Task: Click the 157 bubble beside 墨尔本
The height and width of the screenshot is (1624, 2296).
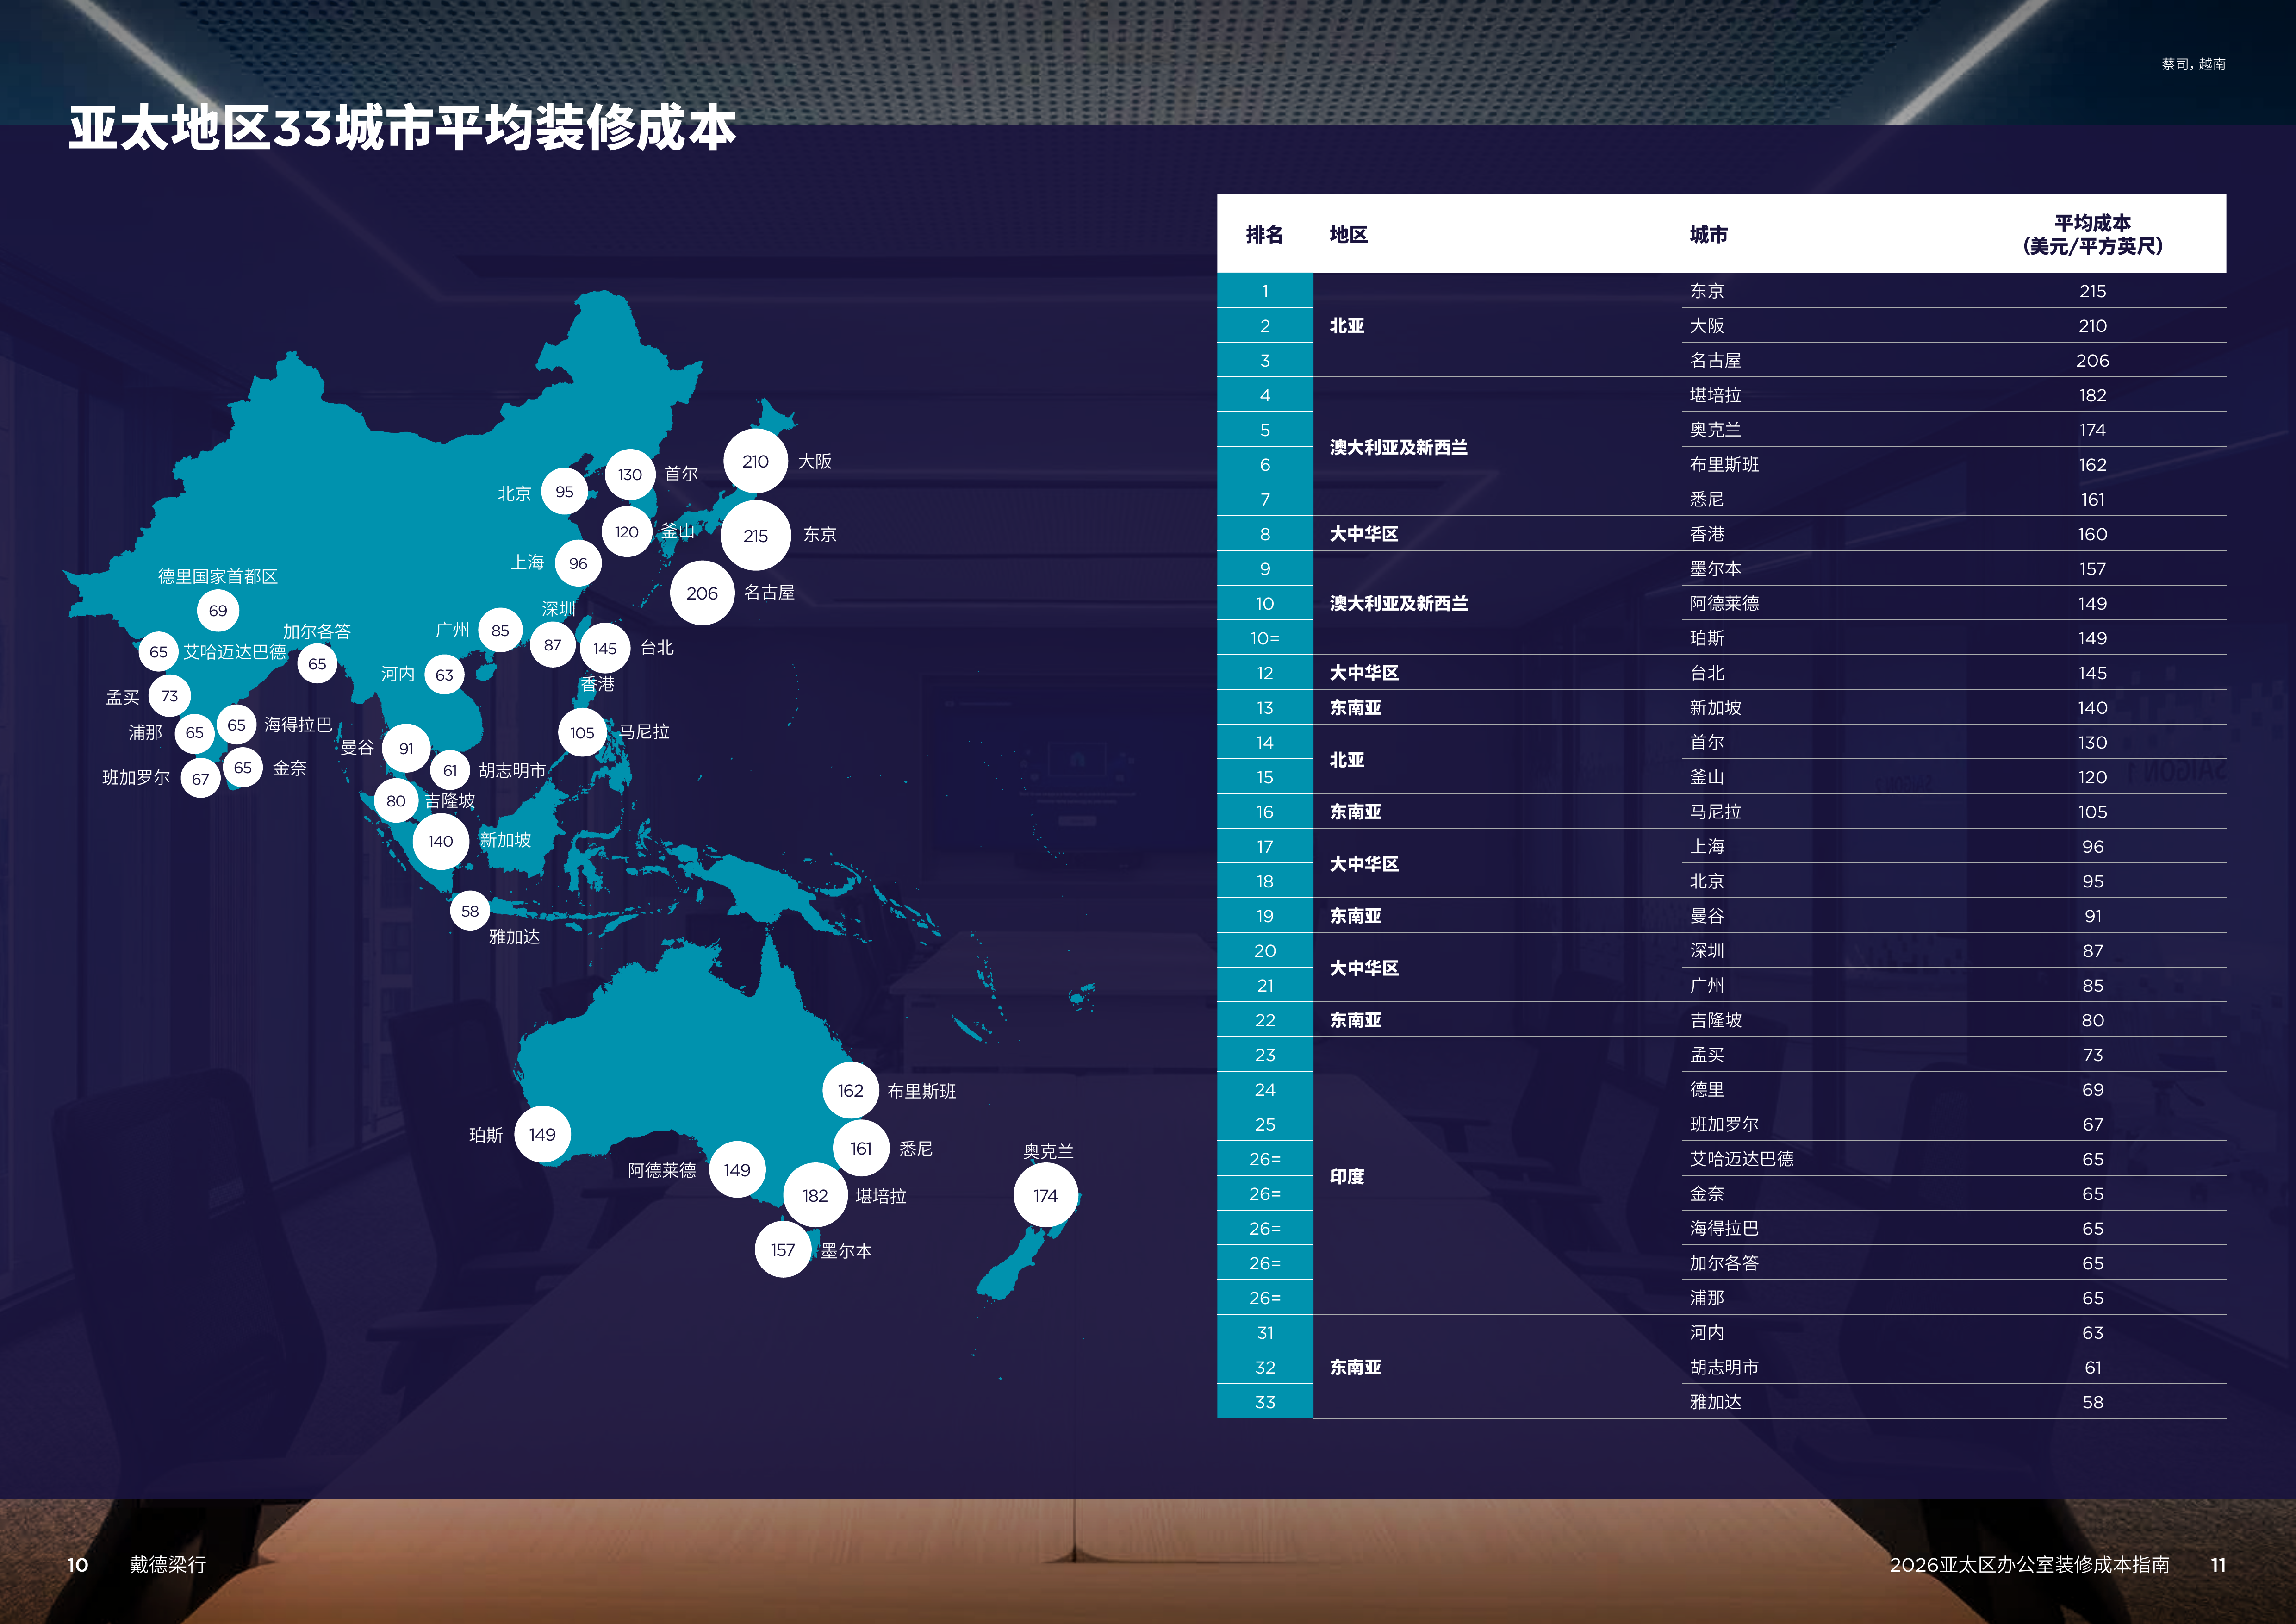Action: (x=783, y=1250)
